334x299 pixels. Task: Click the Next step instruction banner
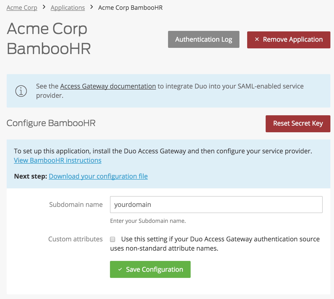click(30, 176)
